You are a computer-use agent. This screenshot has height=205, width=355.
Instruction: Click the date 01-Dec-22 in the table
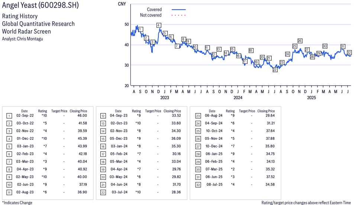[25, 138]
